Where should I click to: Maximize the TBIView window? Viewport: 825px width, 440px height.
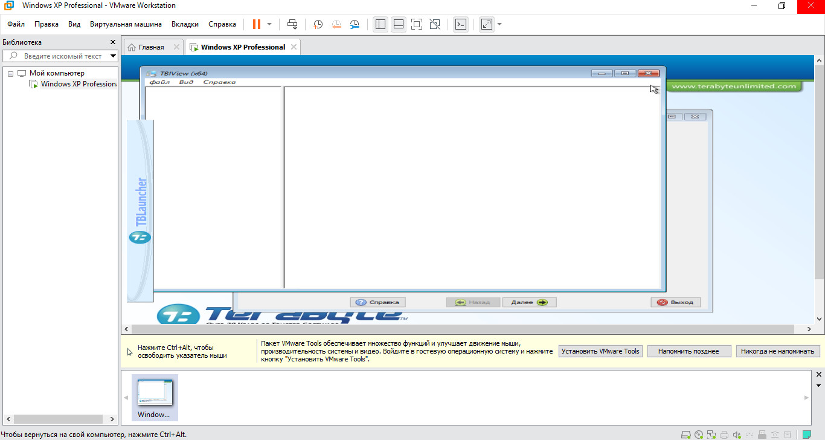pos(625,73)
